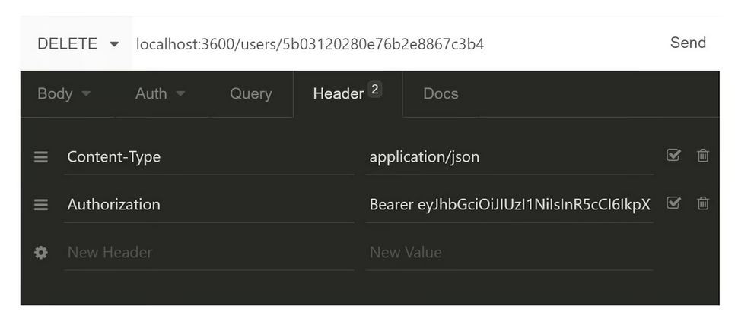Send the DELETE request
This screenshot has width=735, height=318.
point(688,43)
